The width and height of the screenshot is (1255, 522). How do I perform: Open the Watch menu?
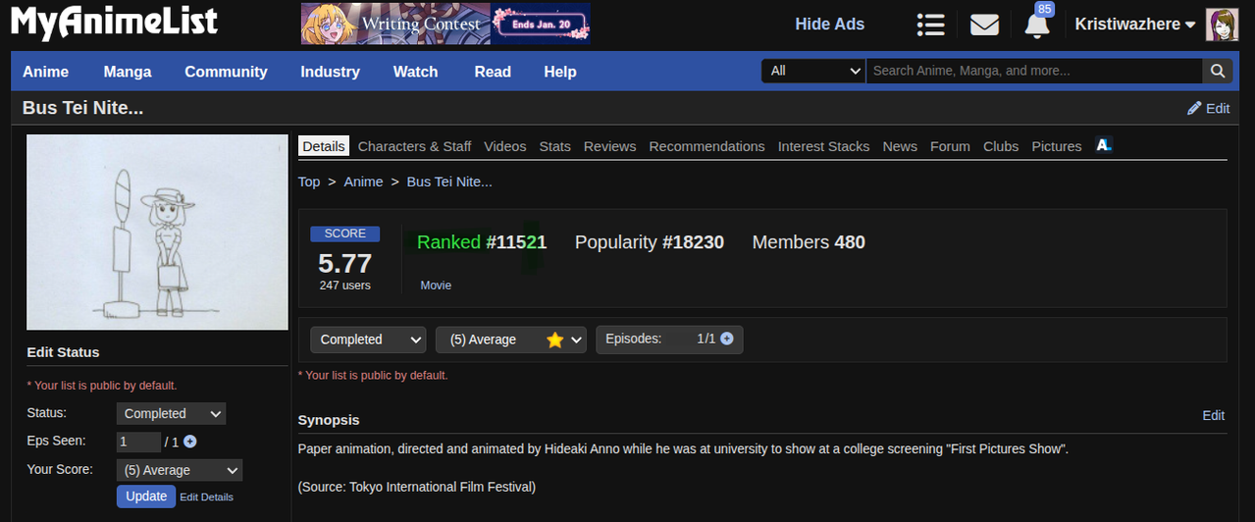(x=416, y=72)
